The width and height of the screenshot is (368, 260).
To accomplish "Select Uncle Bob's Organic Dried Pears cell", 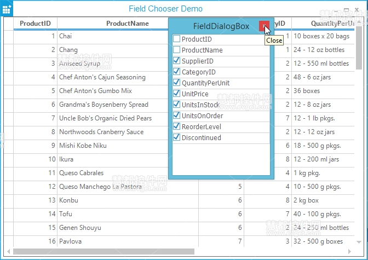I will (x=113, y=118).
